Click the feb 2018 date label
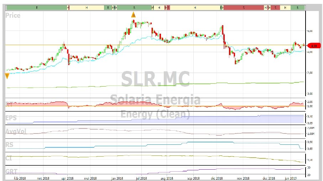The image size is (323, 181). (20, 178)
